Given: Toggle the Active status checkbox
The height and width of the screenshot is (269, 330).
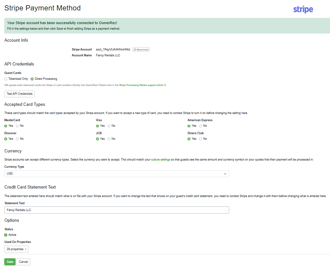Looking at the screenshot, I should click(6, 235).
